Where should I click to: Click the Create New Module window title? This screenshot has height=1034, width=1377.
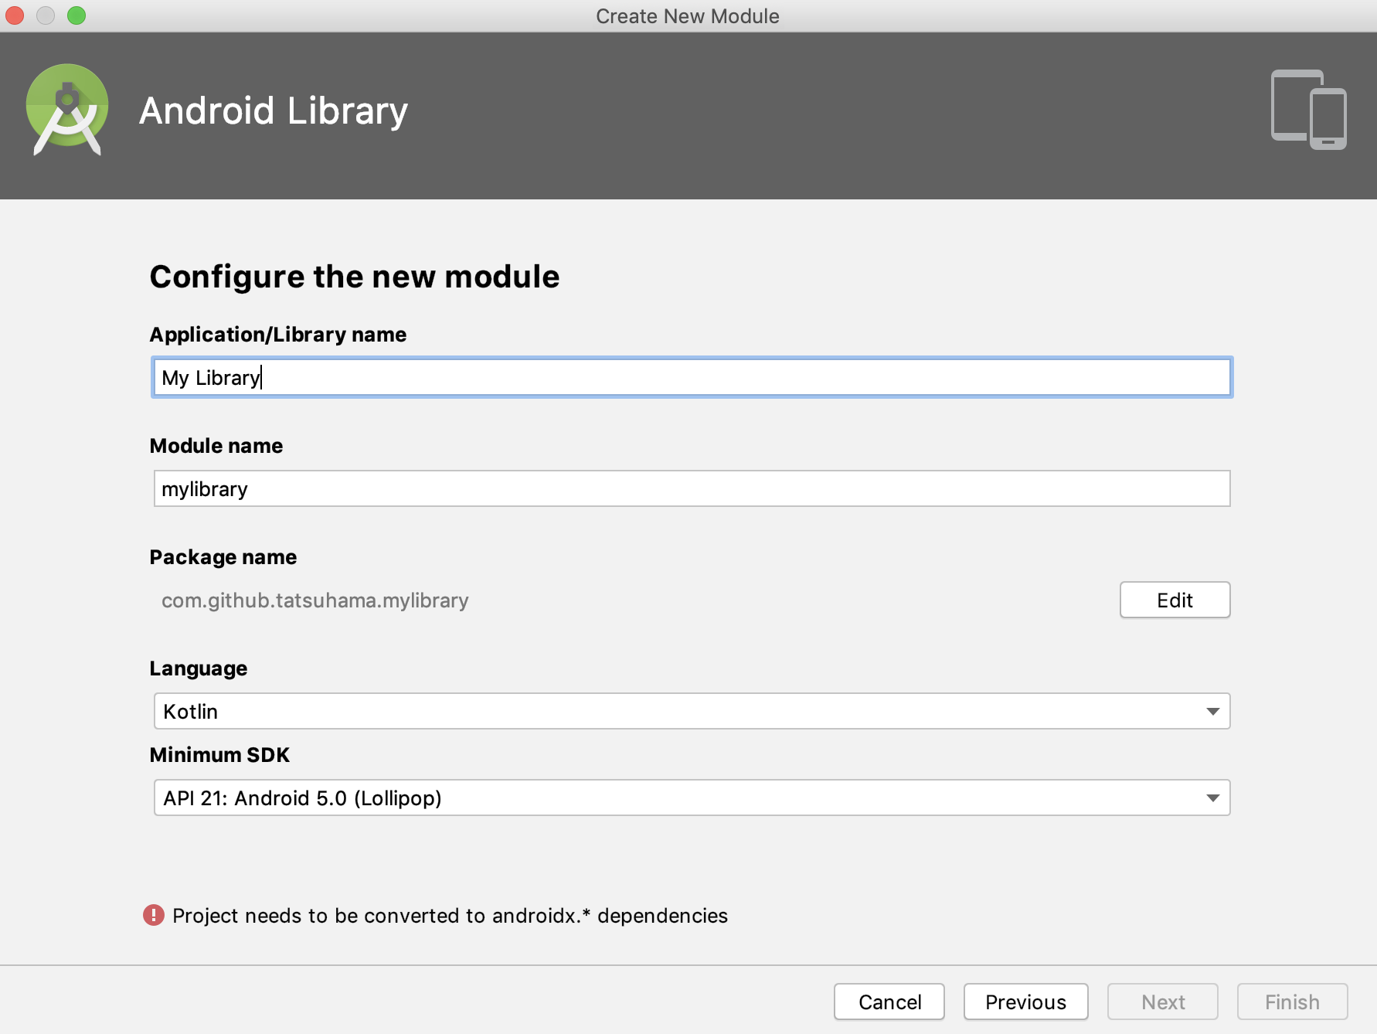(x=688, y=16)
